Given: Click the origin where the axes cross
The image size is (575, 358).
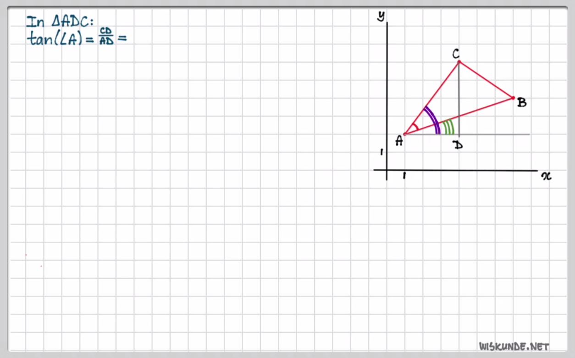Looking at the screenshot, I should [x=387, y=170].
